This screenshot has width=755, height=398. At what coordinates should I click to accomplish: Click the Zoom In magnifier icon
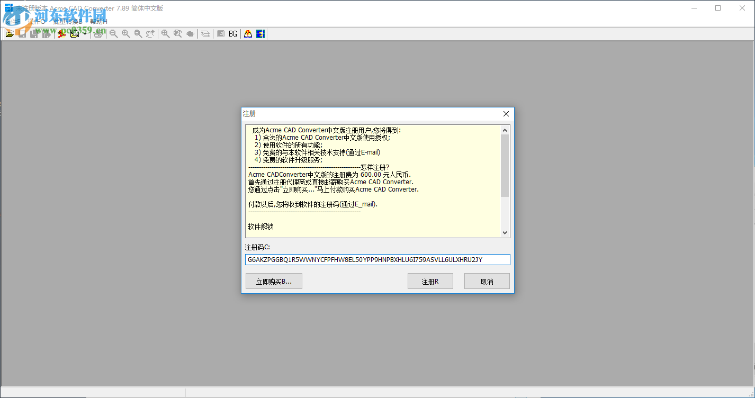tap(125, 33)
